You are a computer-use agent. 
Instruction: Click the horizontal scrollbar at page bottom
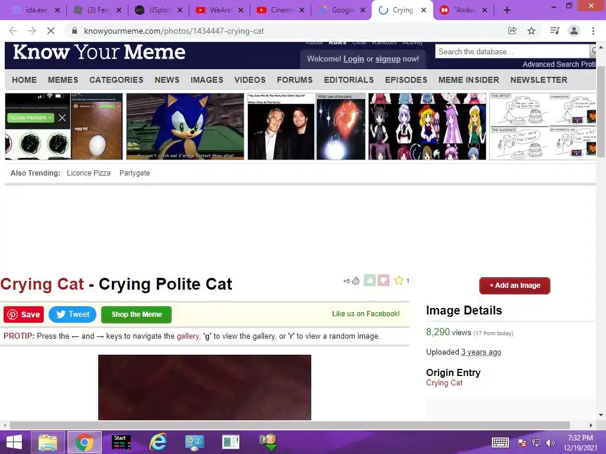(290, 425)
